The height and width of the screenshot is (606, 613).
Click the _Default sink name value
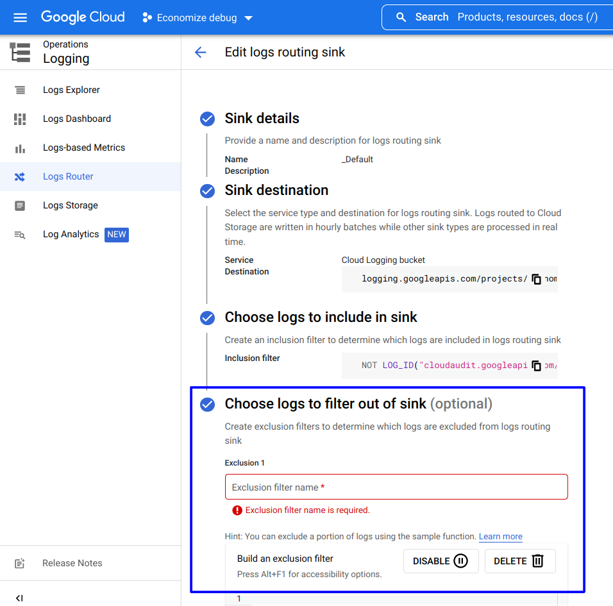point(357,159)
